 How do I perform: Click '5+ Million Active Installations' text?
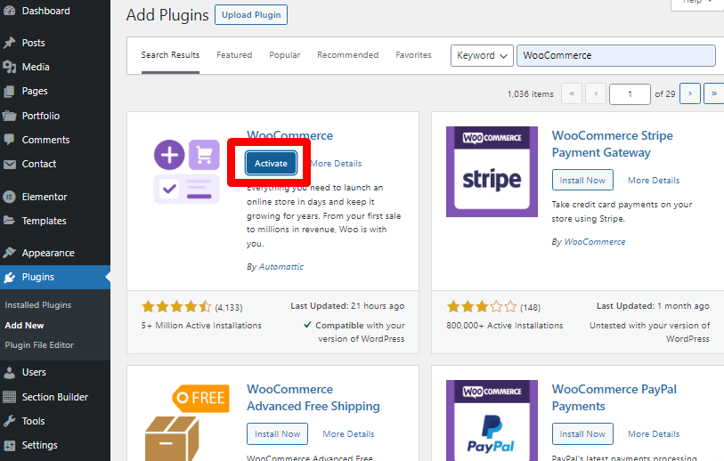click(x=201, y=326)
